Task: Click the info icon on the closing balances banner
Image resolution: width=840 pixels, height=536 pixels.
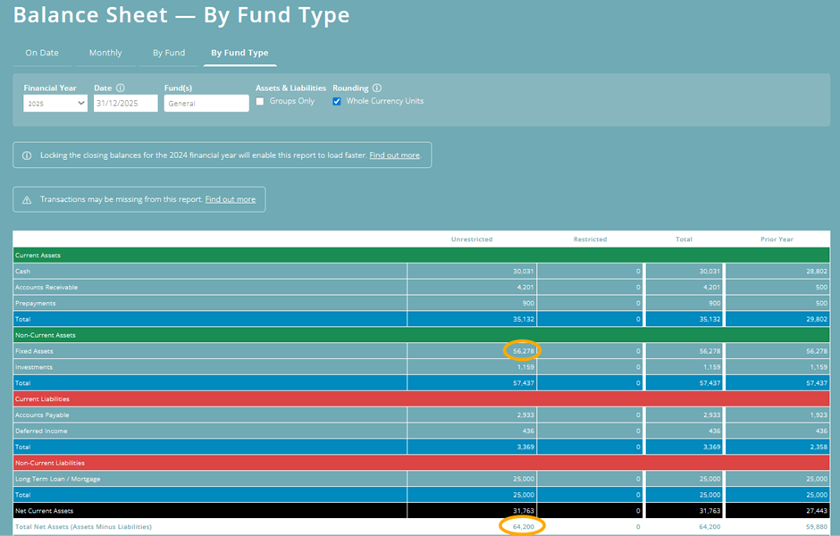Action: click(25, 154)
